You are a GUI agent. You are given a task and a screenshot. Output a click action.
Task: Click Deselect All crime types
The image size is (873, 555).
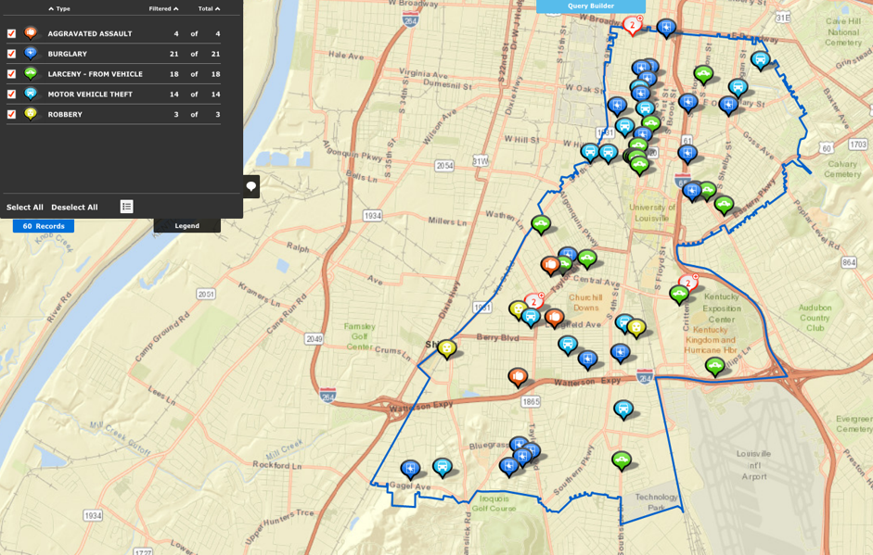74,208
